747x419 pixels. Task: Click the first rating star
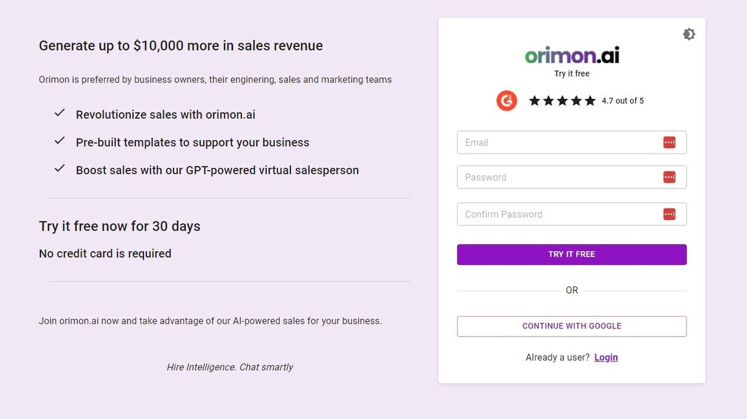[535, 101]
